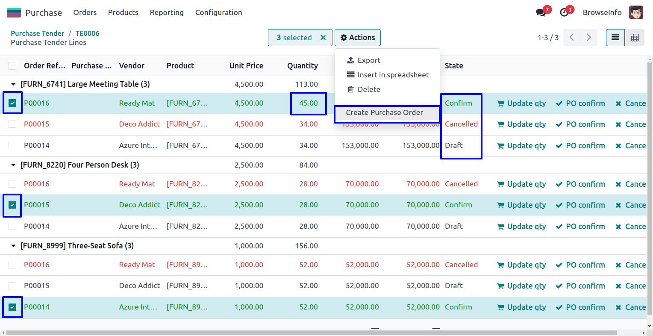Check the Azure Four Person Desk line
The width and height of the screenshot is (653, 336).
(12, 226)
